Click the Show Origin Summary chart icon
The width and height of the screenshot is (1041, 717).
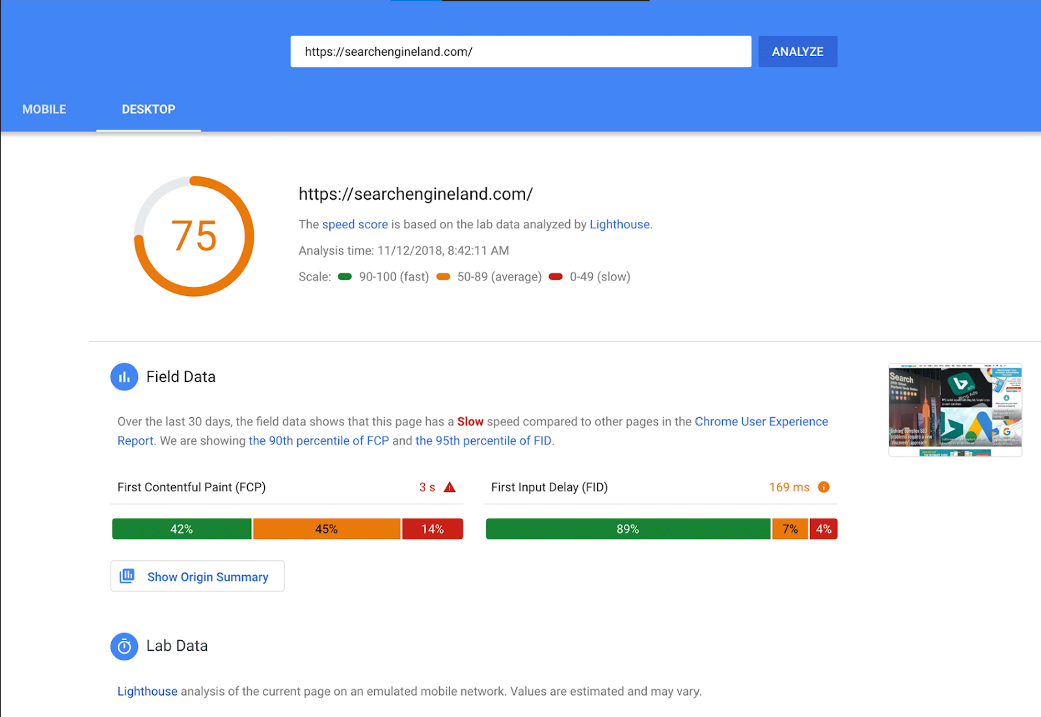(x=128, y=576)
